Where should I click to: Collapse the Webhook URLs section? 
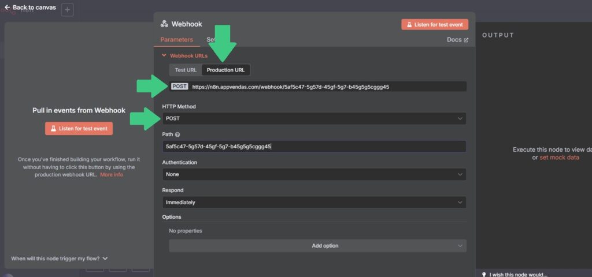pos(184,55)
